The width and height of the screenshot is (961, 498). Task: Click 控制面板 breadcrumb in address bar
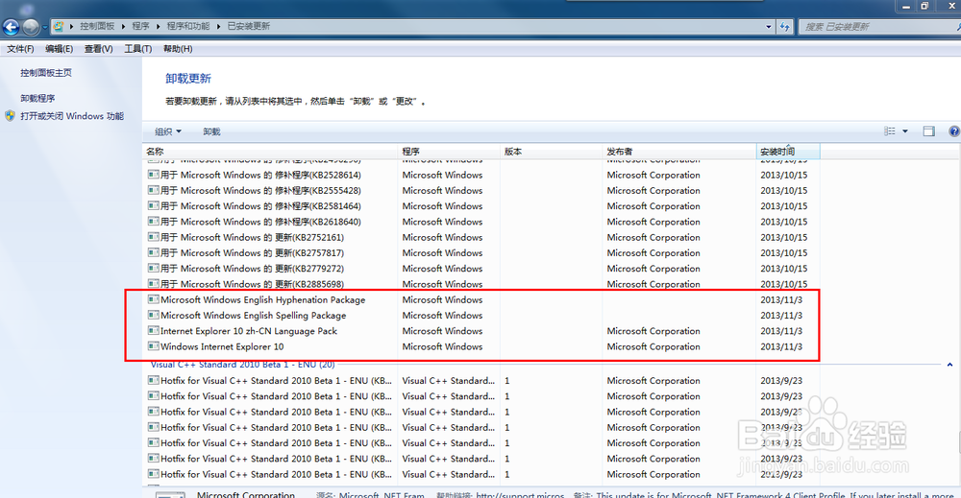(x=97, y=26)
